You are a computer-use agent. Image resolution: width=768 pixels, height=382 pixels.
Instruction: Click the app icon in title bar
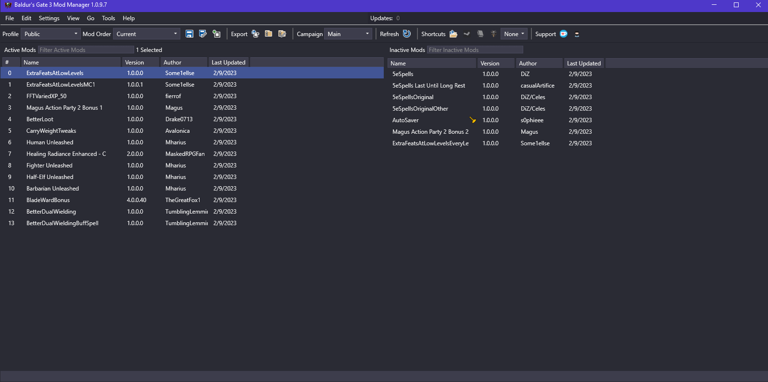click(8, 5)
